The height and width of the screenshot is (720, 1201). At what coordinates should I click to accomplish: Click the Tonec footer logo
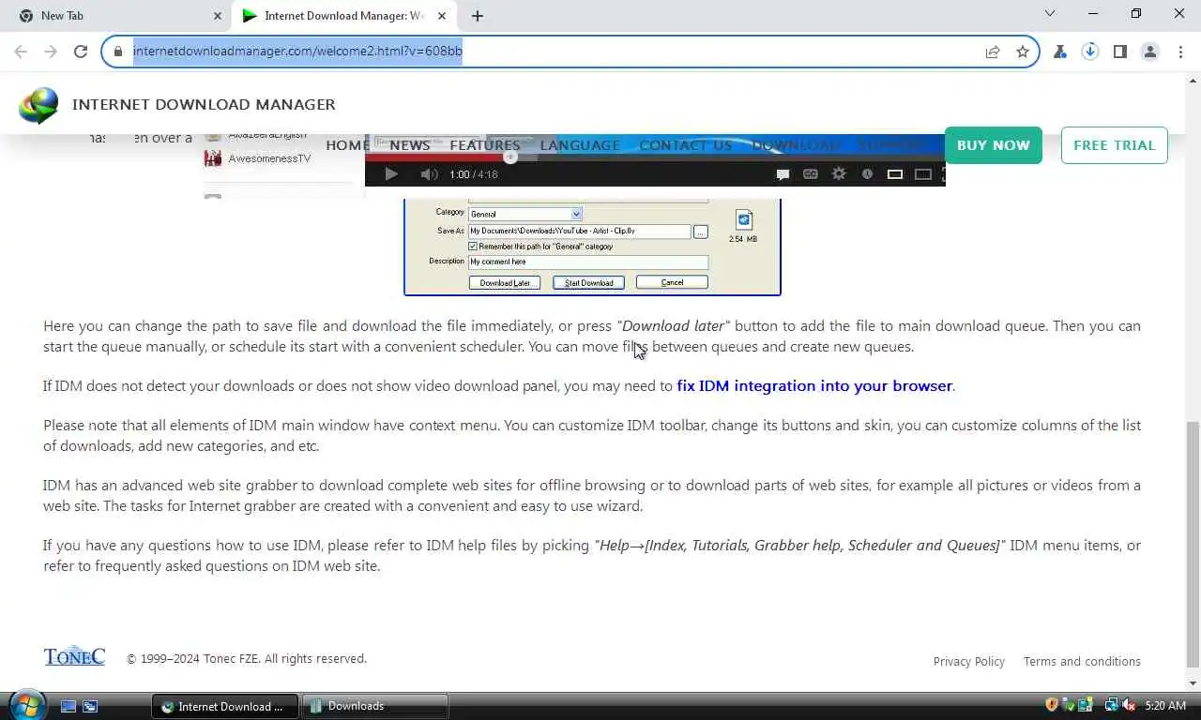74,656
